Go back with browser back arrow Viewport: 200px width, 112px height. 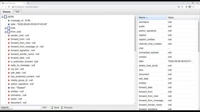pyautogui.click(x=2, y=7)
